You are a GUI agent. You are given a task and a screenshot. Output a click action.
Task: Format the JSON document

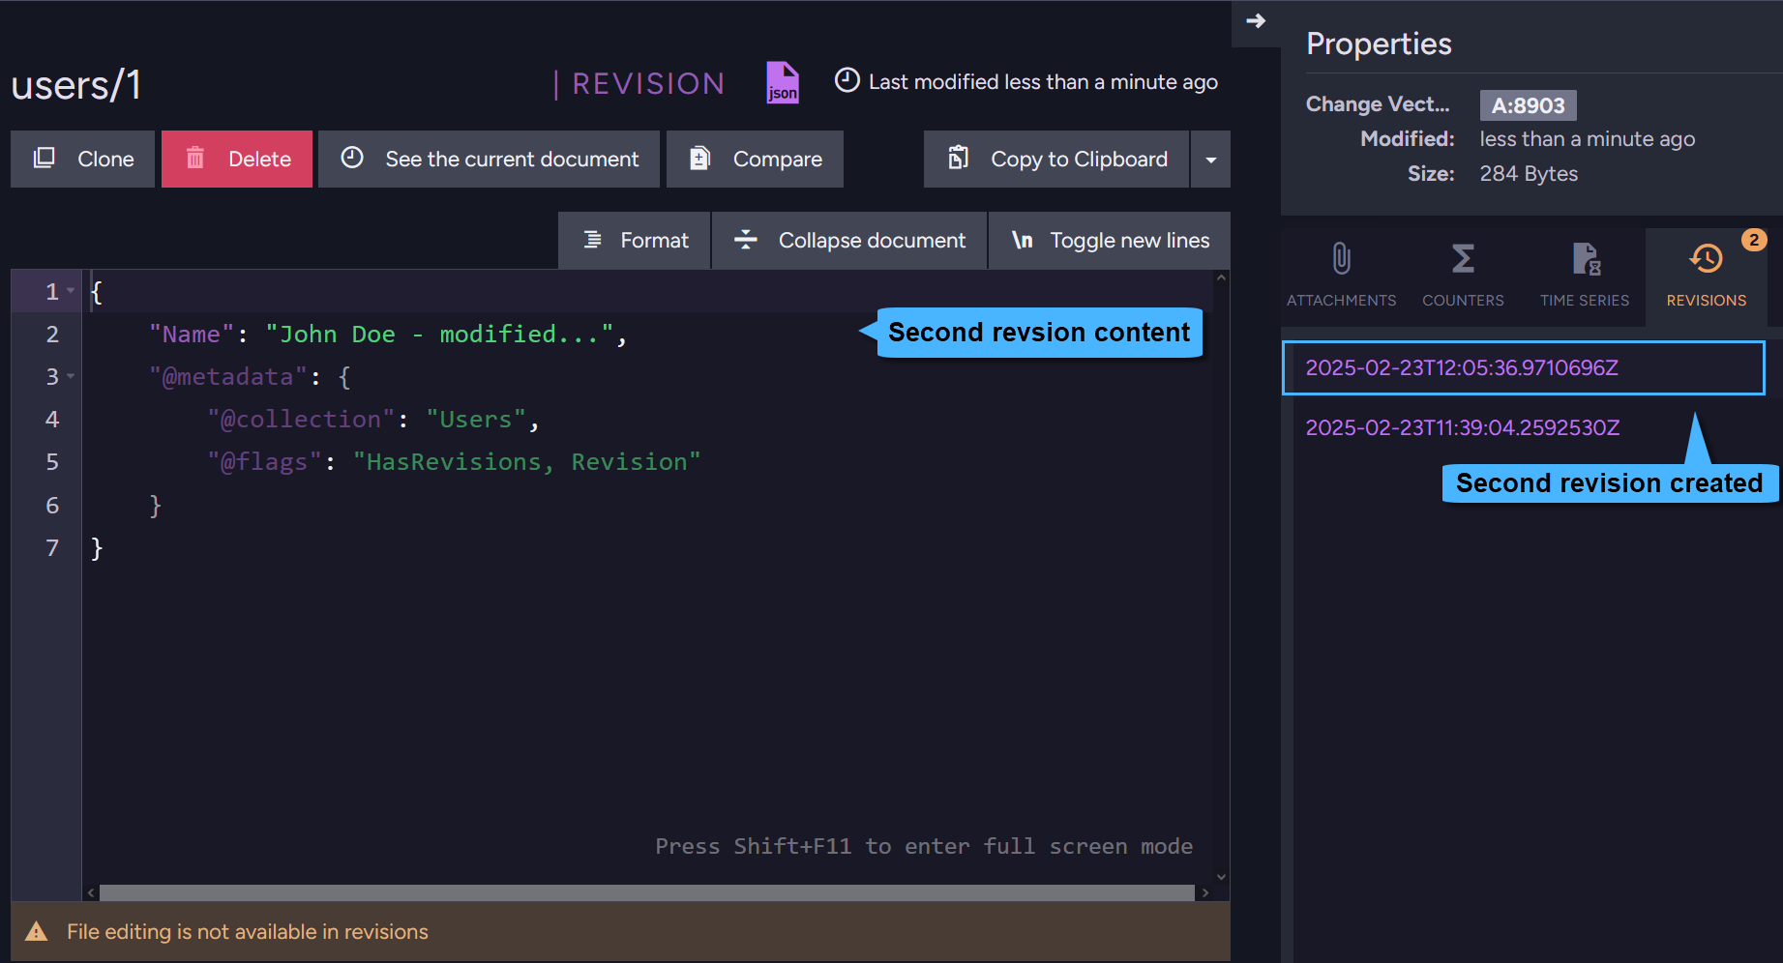tap(634, 240)
